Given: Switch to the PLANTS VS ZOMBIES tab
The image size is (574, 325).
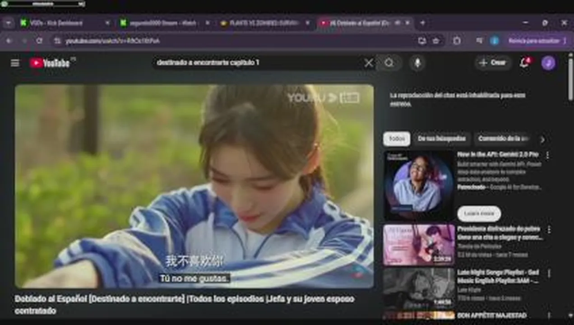Looking at the screenshot, I should (x=264, y=23).
